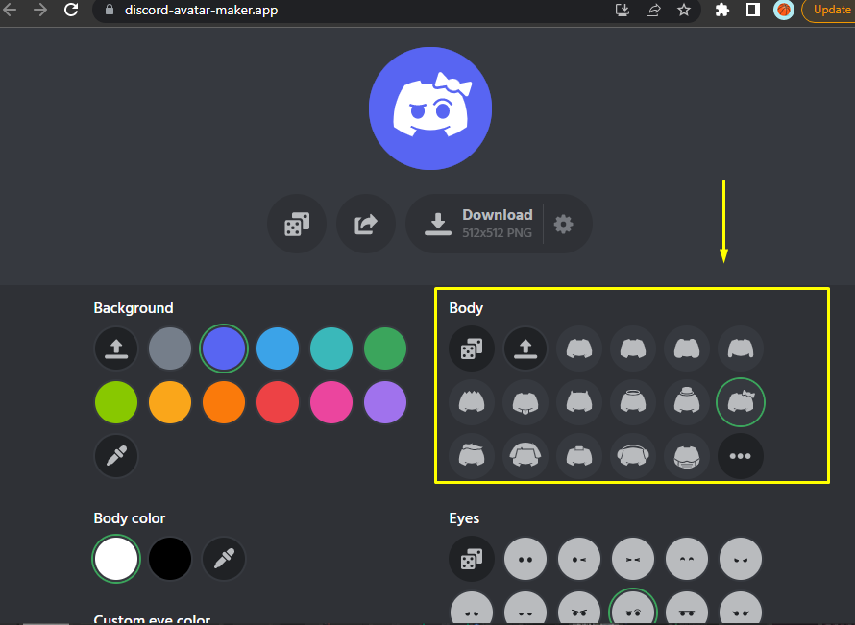Choose the top hat body
Screen dimensions: 855x625
point(687,402)
